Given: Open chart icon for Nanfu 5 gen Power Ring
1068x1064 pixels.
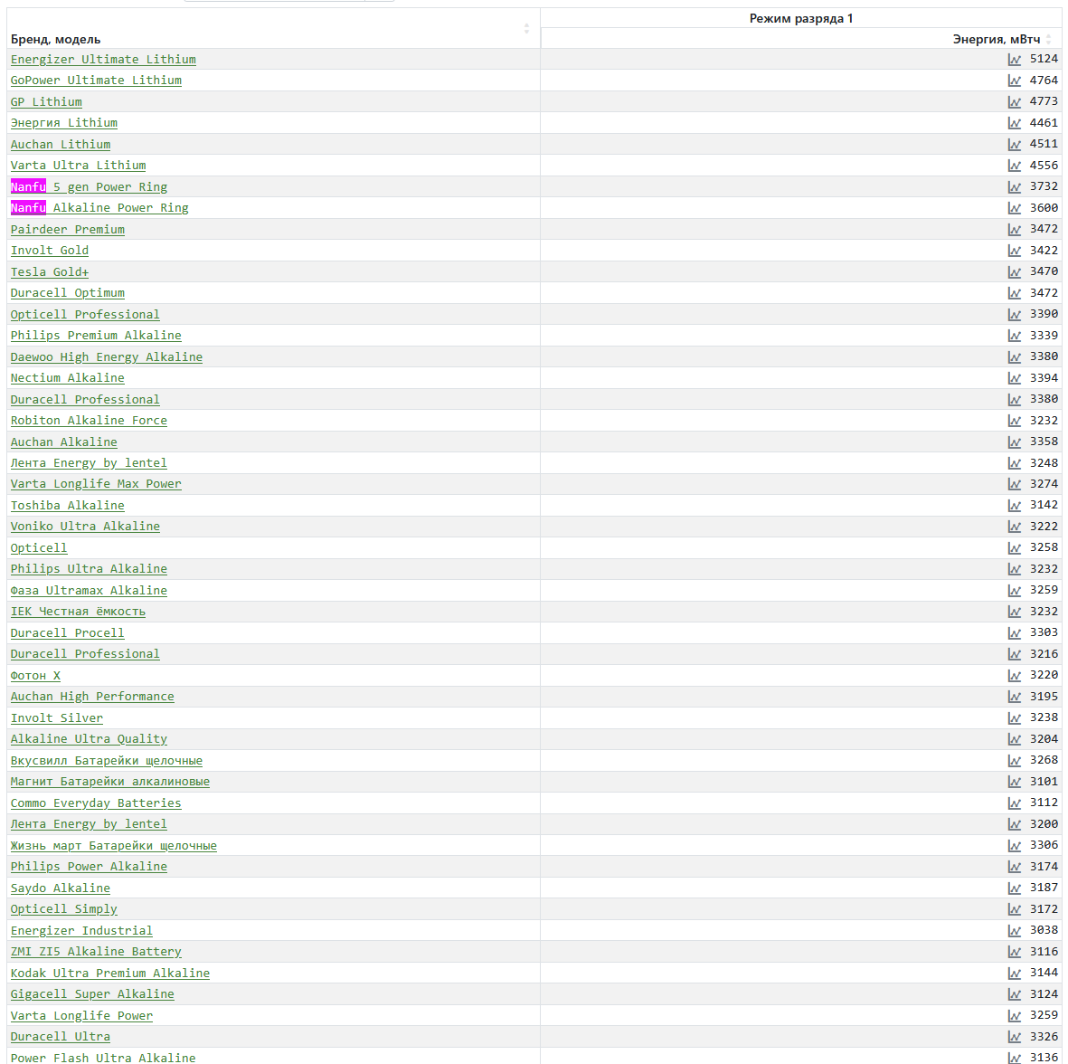Looking at the screenshot, I should [x=1014, y=186].
